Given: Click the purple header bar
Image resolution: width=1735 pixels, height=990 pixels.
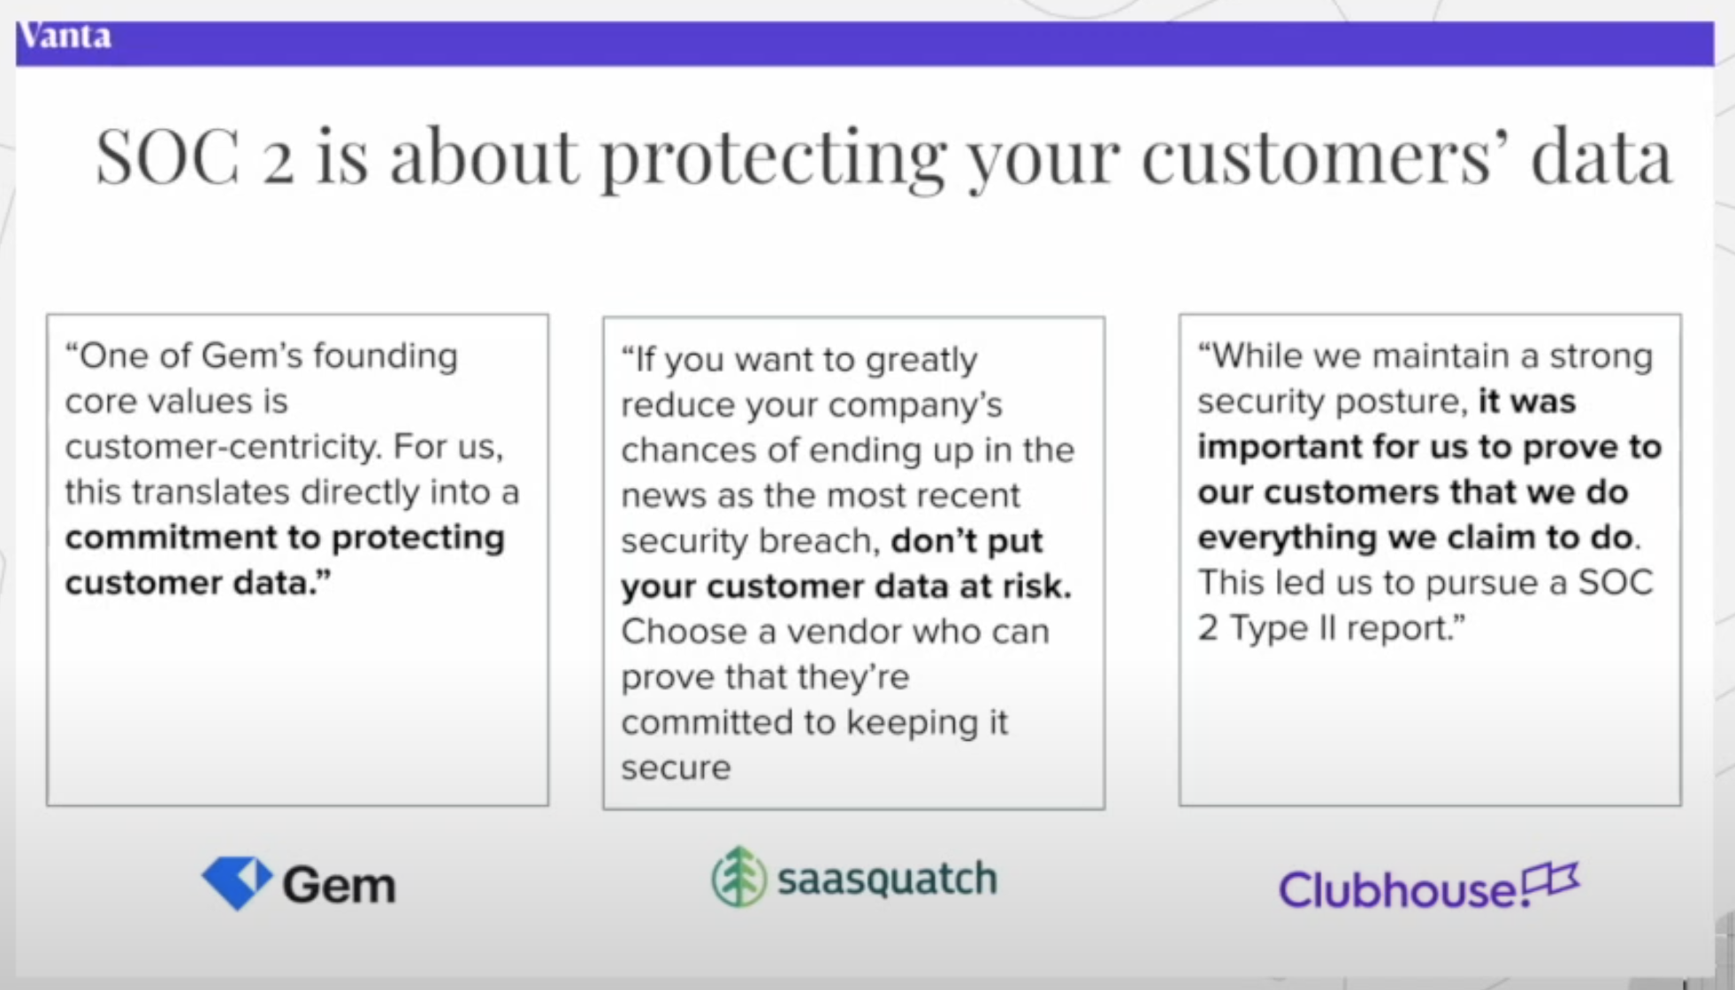Looking at the screenshot, I should (865, 43).
